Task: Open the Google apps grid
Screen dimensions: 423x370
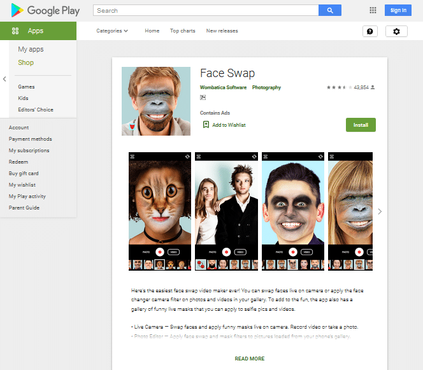Action: (x=373, y=10)
